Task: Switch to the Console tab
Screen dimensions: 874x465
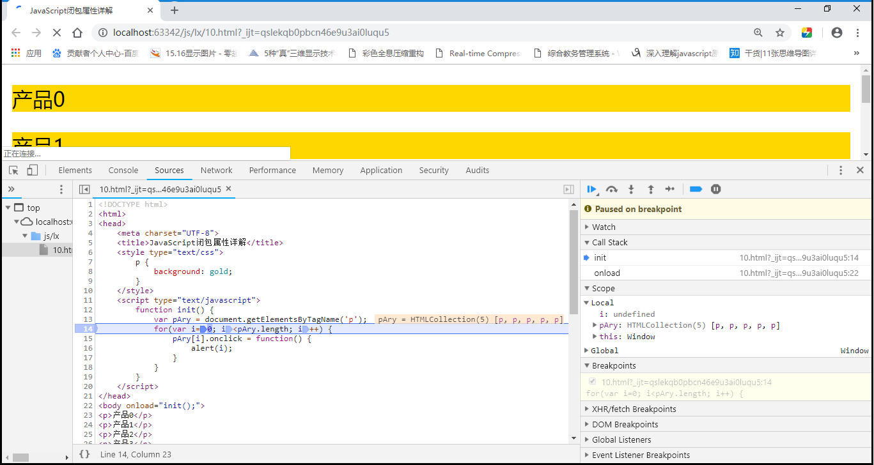Action: click(123, 171)
